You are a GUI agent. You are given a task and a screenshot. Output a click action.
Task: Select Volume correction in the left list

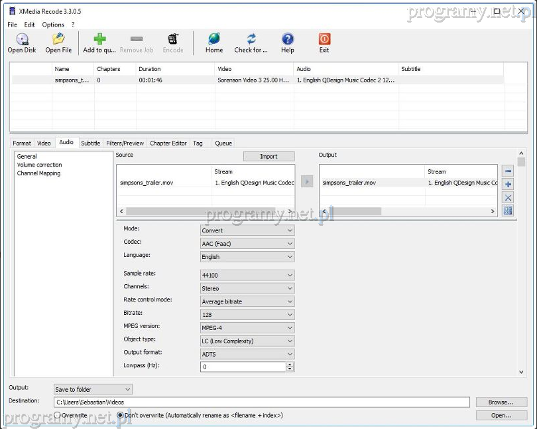[x=39, y=165]
